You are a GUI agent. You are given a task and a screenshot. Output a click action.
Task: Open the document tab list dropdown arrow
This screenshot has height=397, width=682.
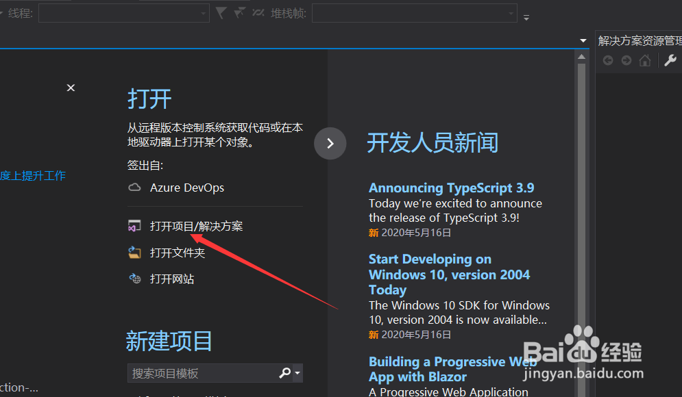click(583, 40)
